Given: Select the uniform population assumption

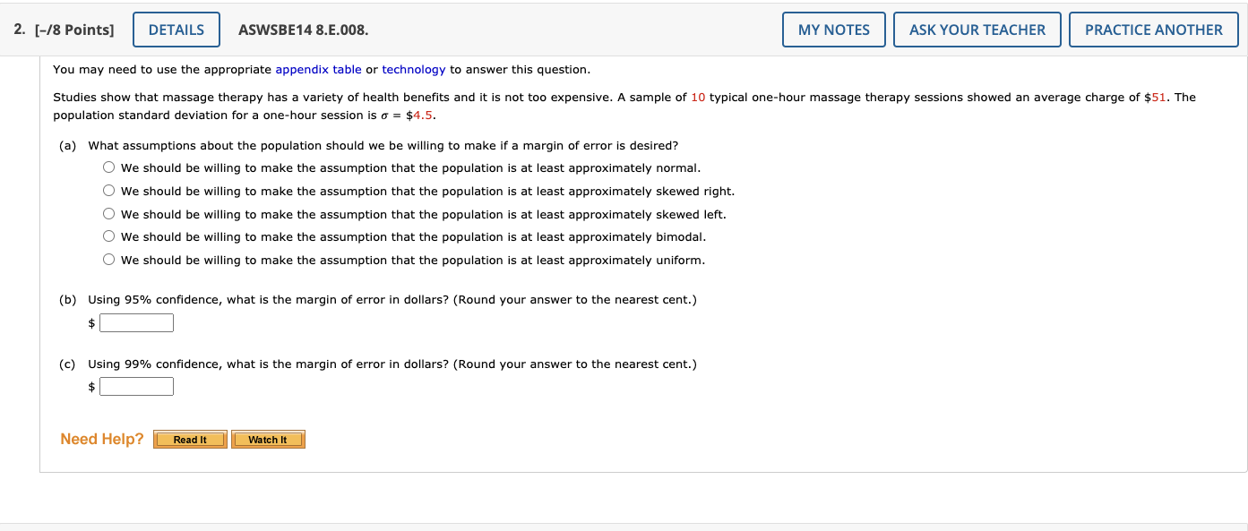Looking at the screenshot, I should pyautogui.click(x=108, y=259).
